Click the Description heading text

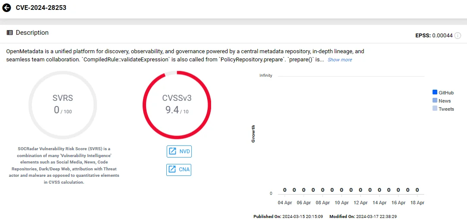coord(32,33)
